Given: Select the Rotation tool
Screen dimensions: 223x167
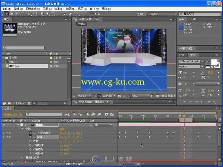Looking at the screenshot, I should click(x=24, y=14).
